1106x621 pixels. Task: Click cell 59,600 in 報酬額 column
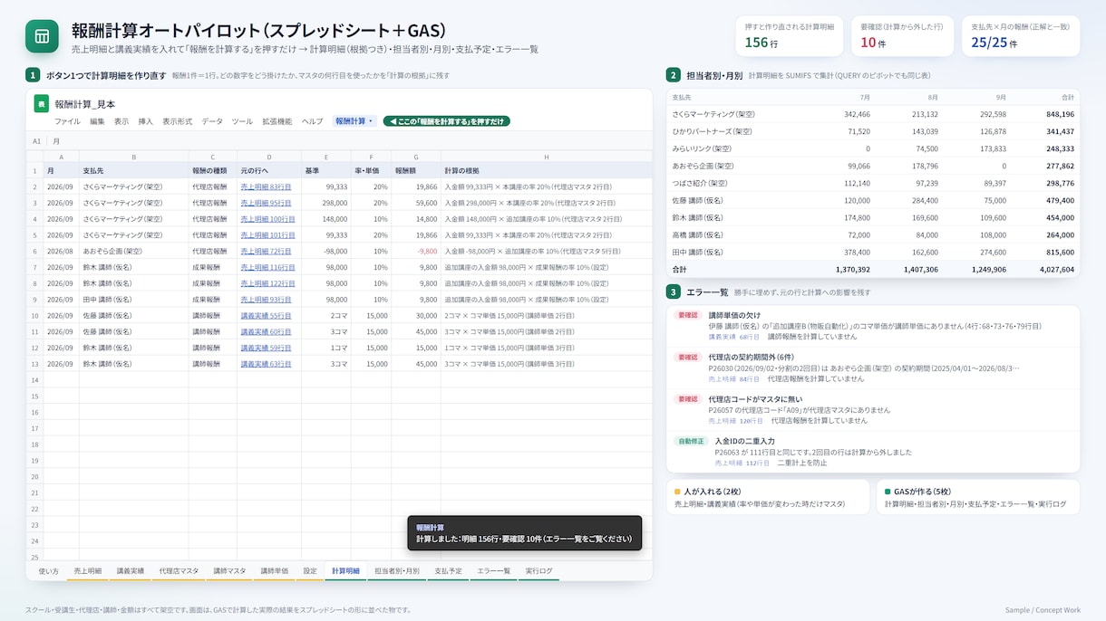coord(417,202)
